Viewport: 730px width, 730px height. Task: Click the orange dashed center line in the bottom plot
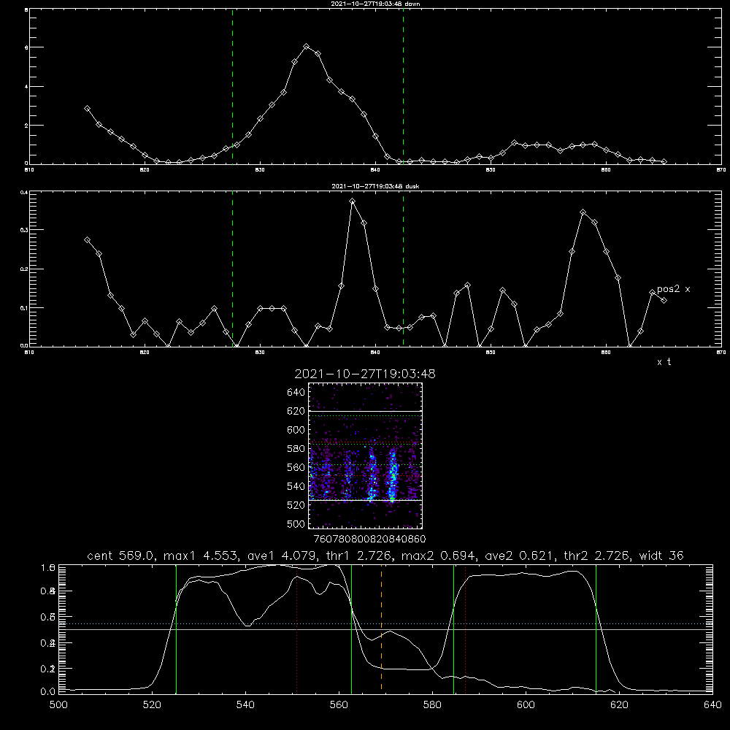click(381, 629)
